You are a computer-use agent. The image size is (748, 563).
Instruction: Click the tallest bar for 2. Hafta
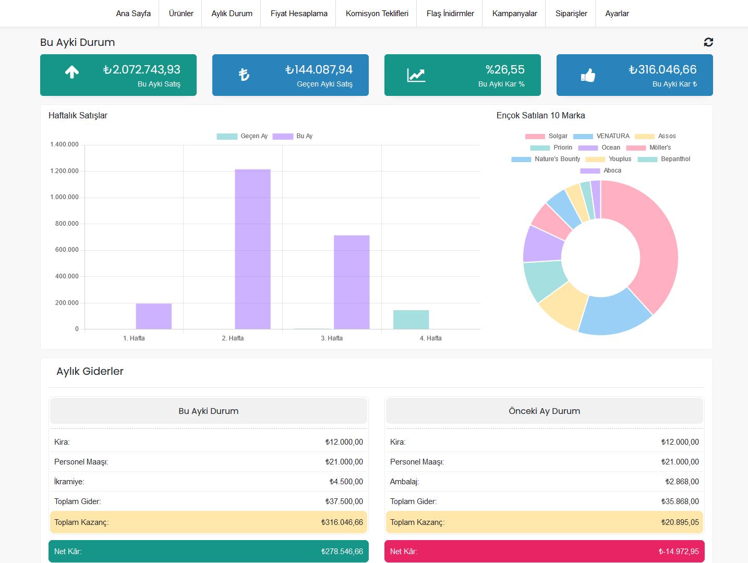252,249
